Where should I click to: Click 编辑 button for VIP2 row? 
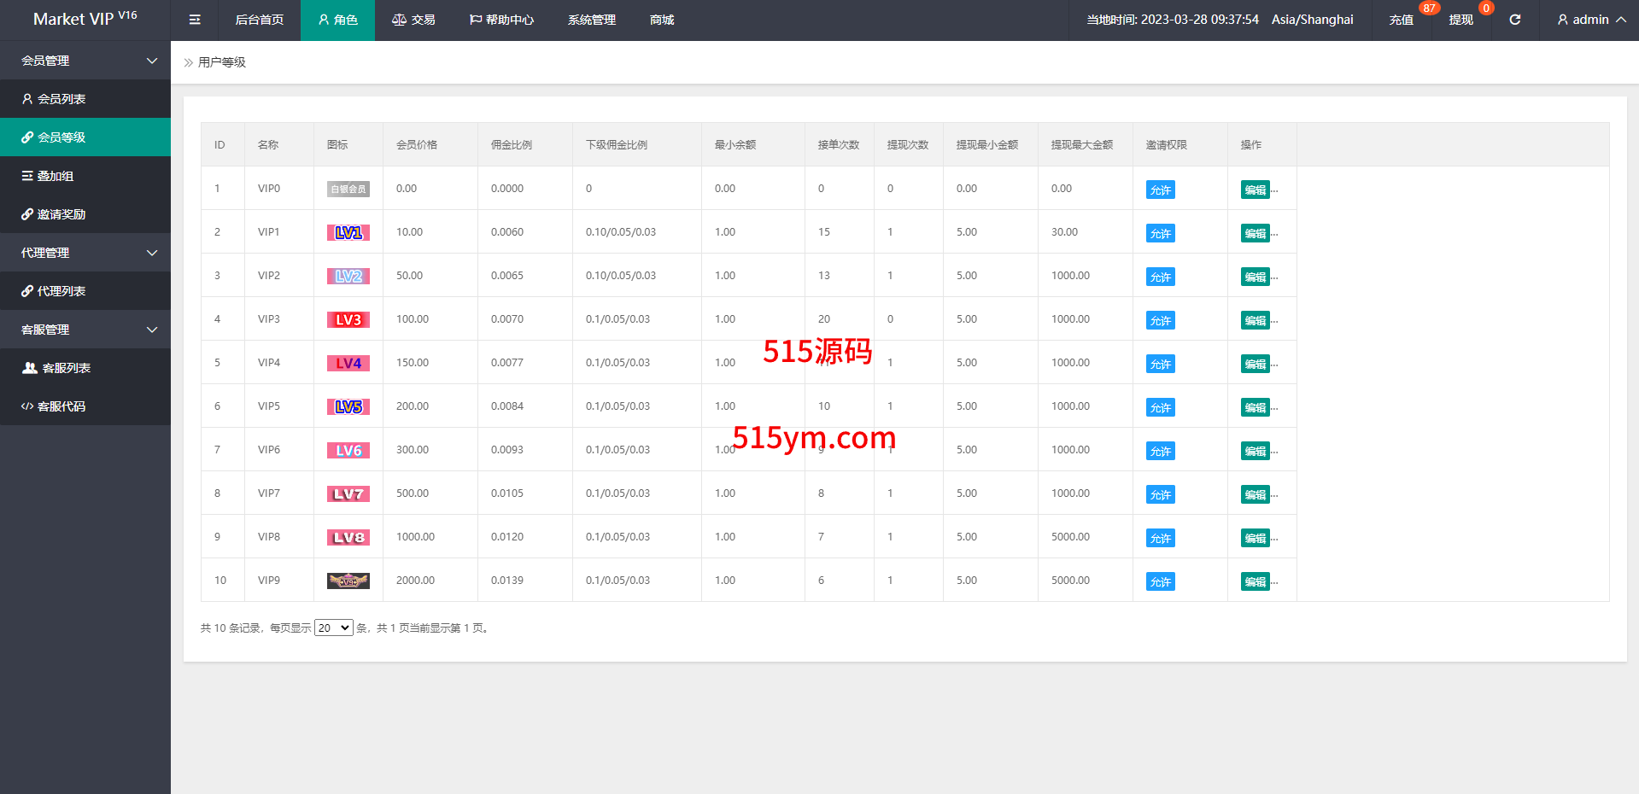(x=1255, y=277)
